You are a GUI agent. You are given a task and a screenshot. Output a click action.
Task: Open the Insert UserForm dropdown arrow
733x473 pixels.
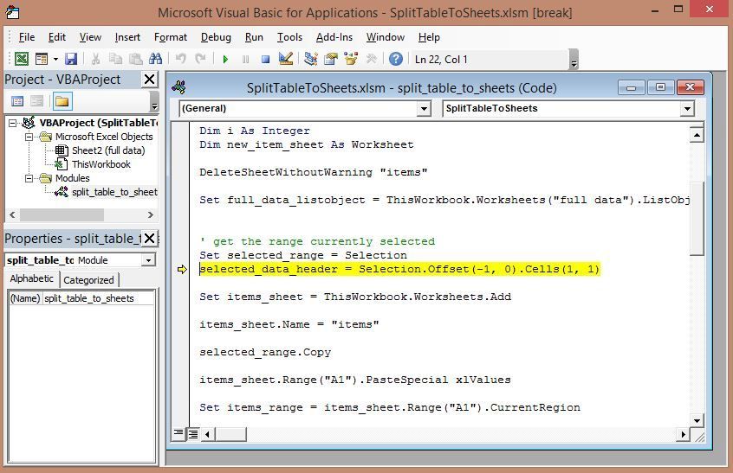[x=55, y=60]
